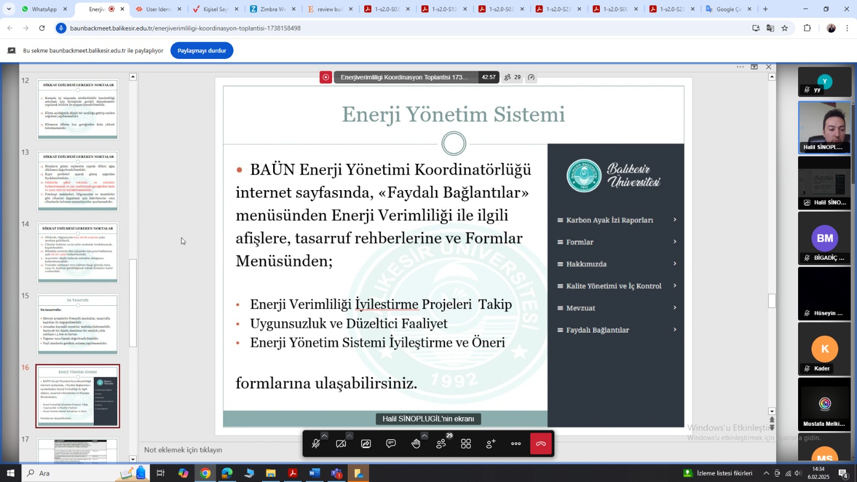This screenshot has height=482, width=857.
Task: Open new browser tab with plus button
Action: 765,9
